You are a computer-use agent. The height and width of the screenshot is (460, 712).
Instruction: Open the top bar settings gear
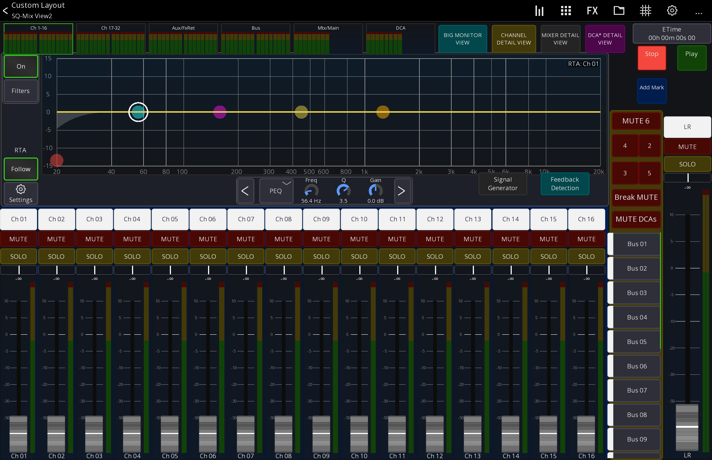672,11
